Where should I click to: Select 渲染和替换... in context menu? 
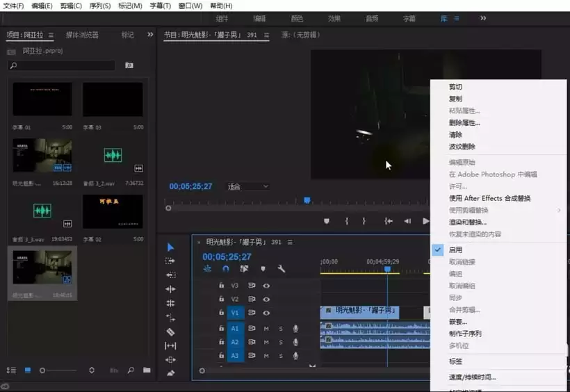tap(468, 222)
